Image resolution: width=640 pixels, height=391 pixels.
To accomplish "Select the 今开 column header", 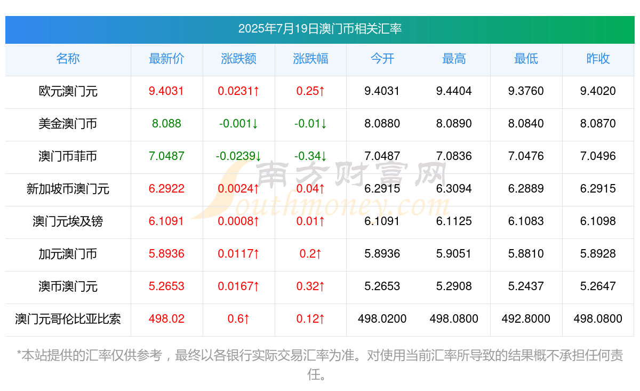I will (382, 59).
